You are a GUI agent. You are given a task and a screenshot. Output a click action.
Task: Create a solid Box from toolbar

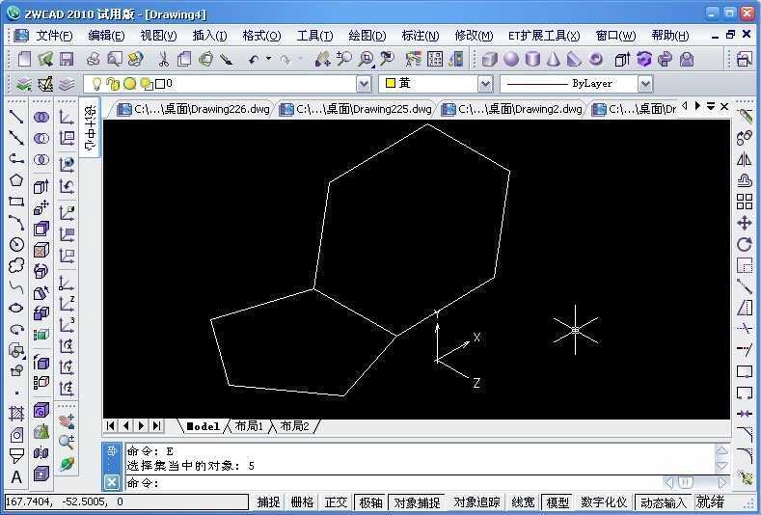(489, 59)
